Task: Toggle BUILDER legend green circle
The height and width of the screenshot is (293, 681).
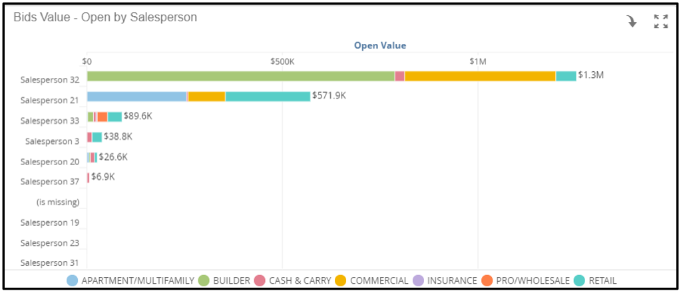Action: [204, 280]
